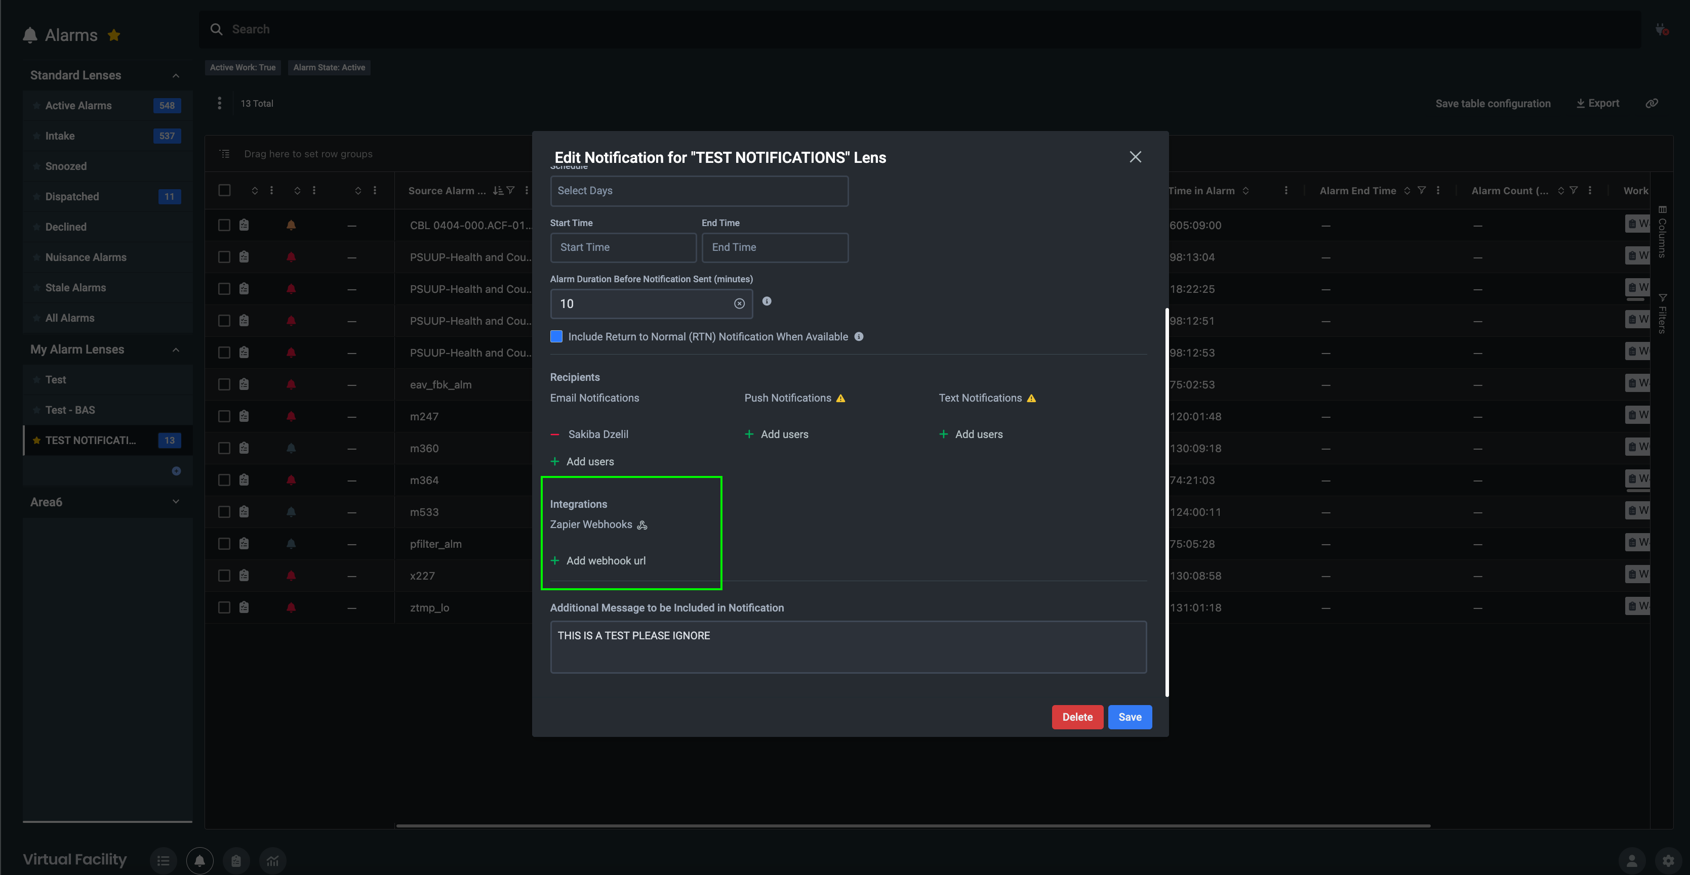Select the checkbox for the m247 alarm row
The height and width of the screenshot is (875, 1690).
coord(224,416)
